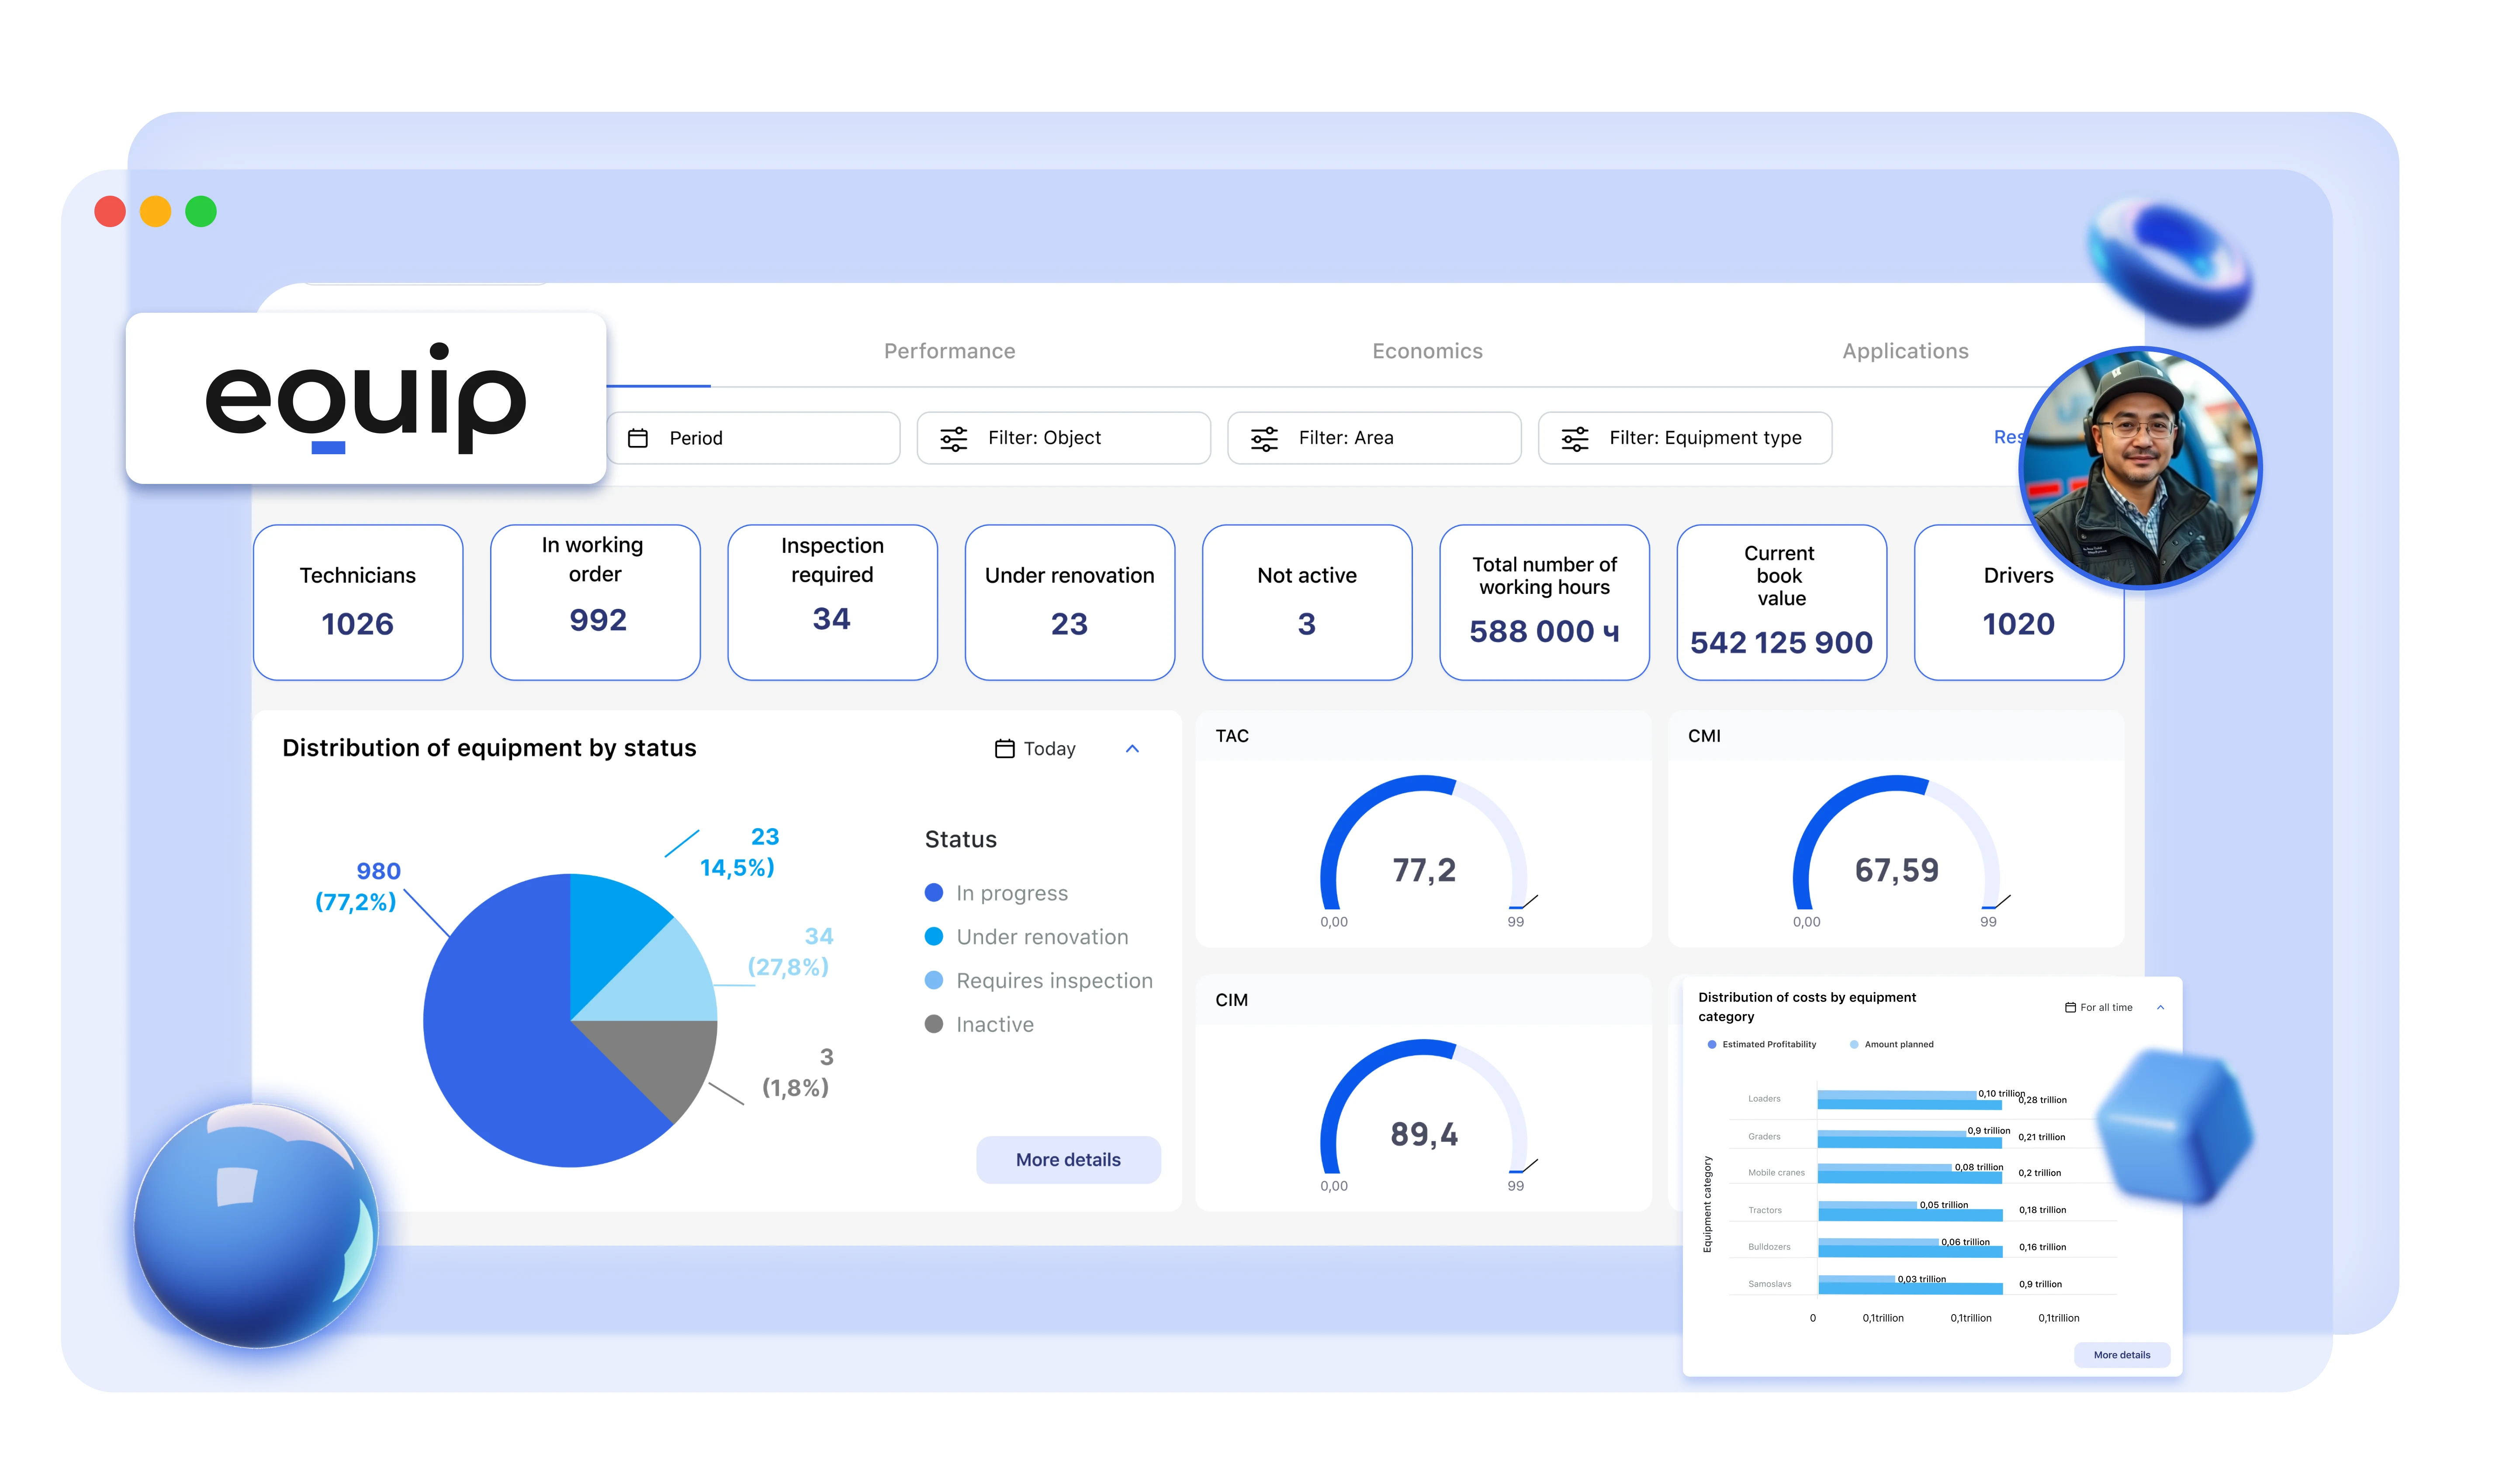Click the Bulldozers category label

pyautogui.click(x=1768, y=1246)
